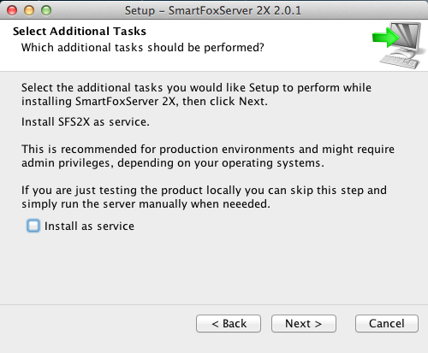Zoom the window using green button

tap(46, 10)
